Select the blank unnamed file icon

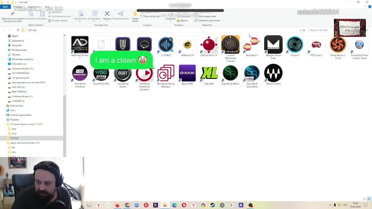point(101,44)
